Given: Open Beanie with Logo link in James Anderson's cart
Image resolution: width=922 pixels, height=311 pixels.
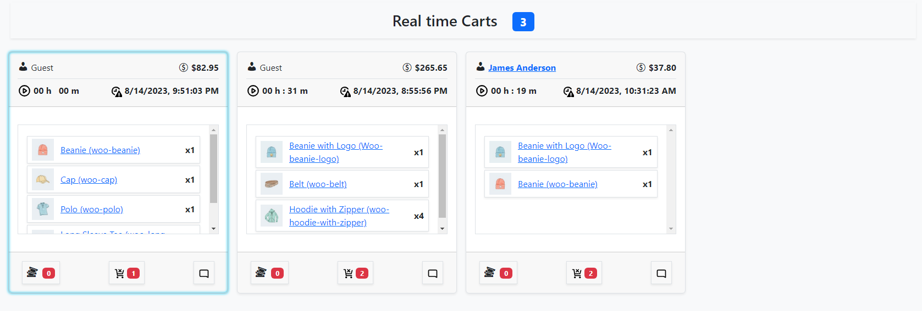Looking at the screenshot, I should (565, 152).
